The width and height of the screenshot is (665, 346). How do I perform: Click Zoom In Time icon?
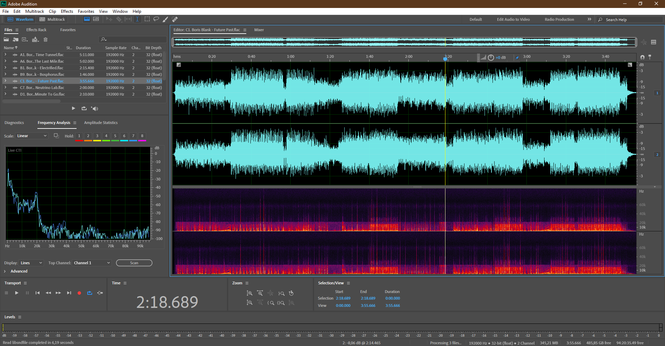(260, 293)
